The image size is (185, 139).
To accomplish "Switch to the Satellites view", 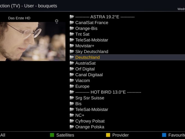I will click(65, 135).
